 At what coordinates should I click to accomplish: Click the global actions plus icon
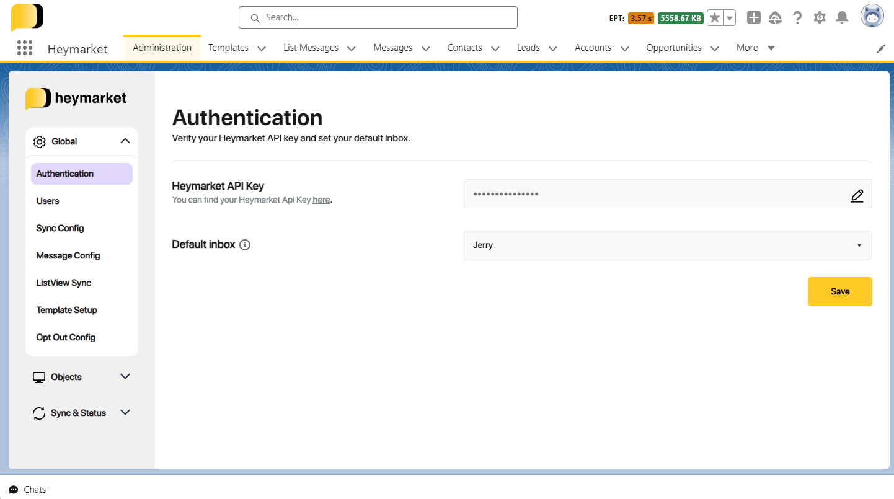[753, 17]
